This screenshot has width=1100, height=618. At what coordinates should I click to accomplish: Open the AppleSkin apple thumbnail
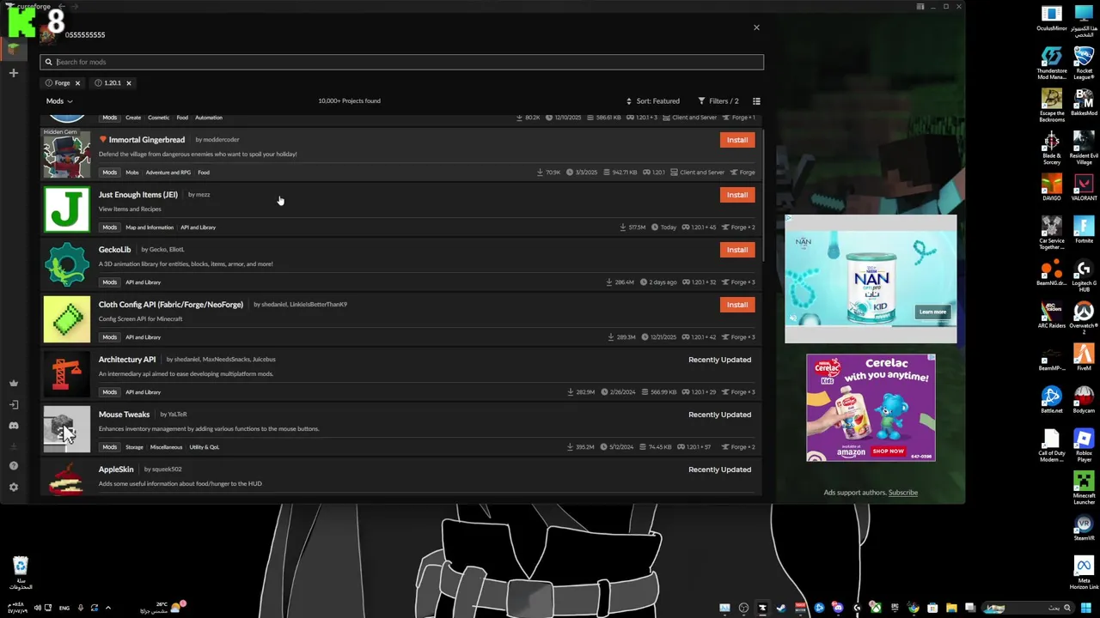(66, 478)
